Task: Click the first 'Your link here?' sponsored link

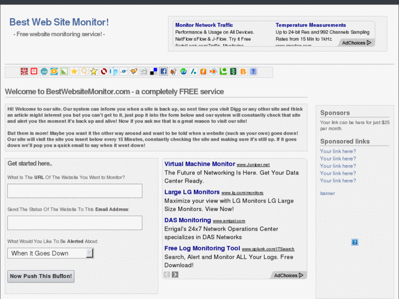Action: point(338,151)
